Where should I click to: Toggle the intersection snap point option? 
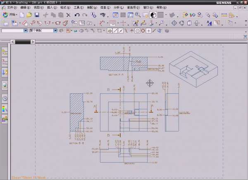132,31
